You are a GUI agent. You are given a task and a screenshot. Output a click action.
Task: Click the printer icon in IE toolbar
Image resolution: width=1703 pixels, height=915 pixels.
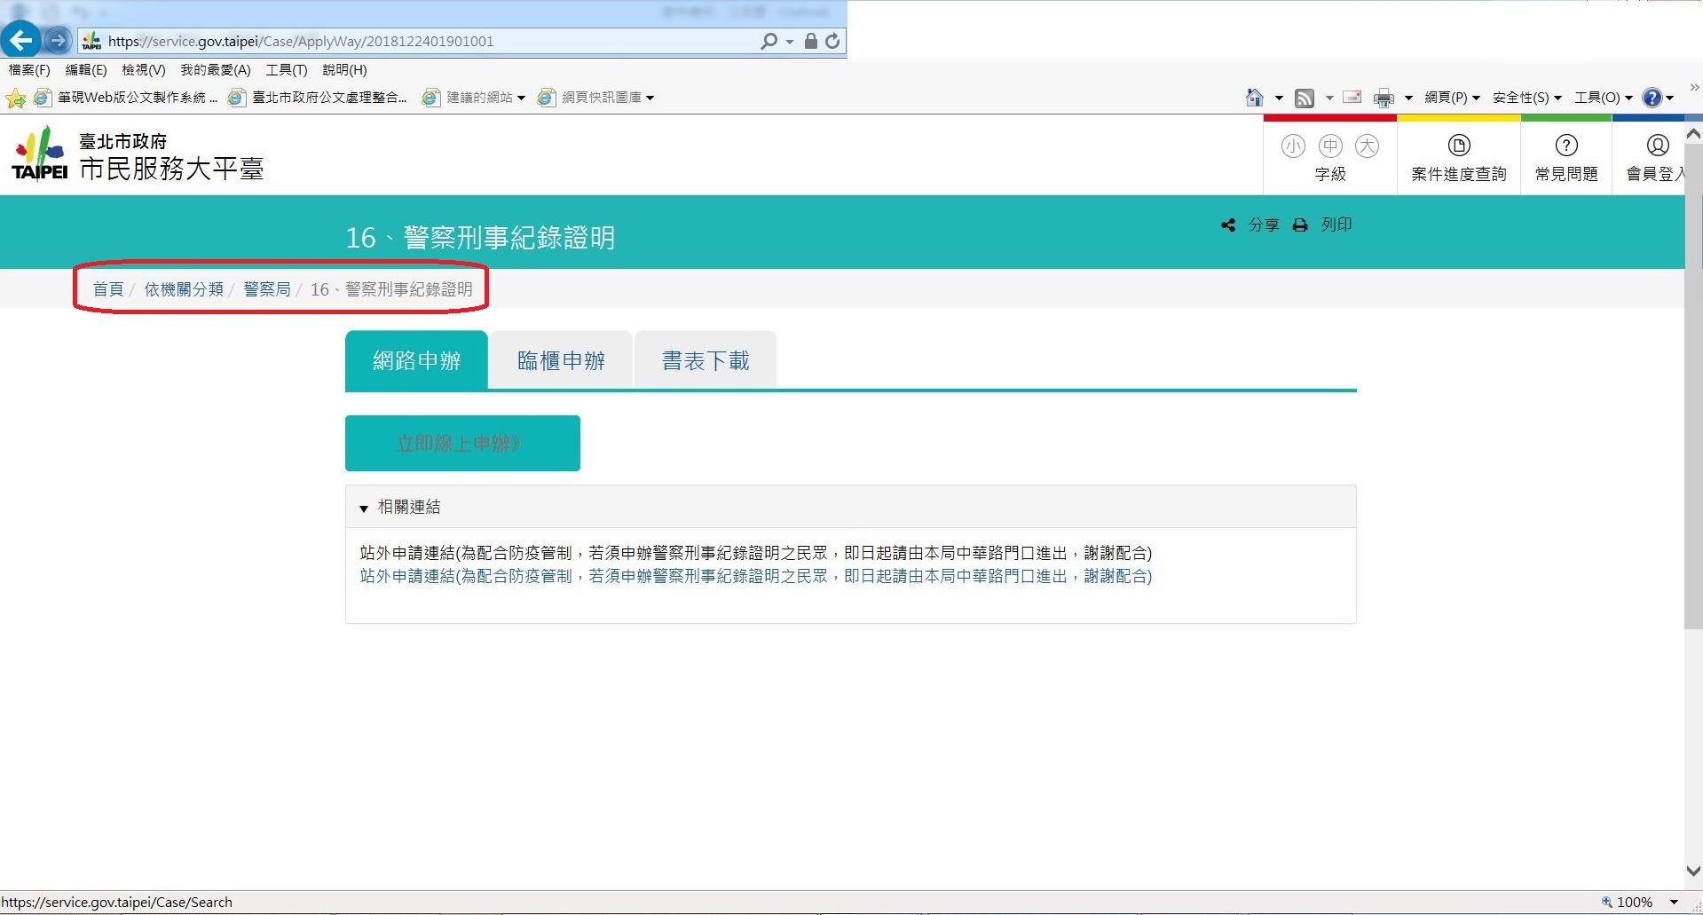(x=1383, y=98)
